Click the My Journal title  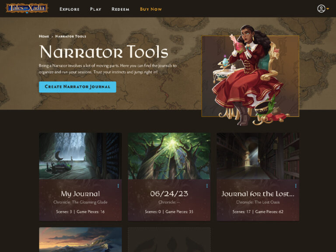coord(80,194)
